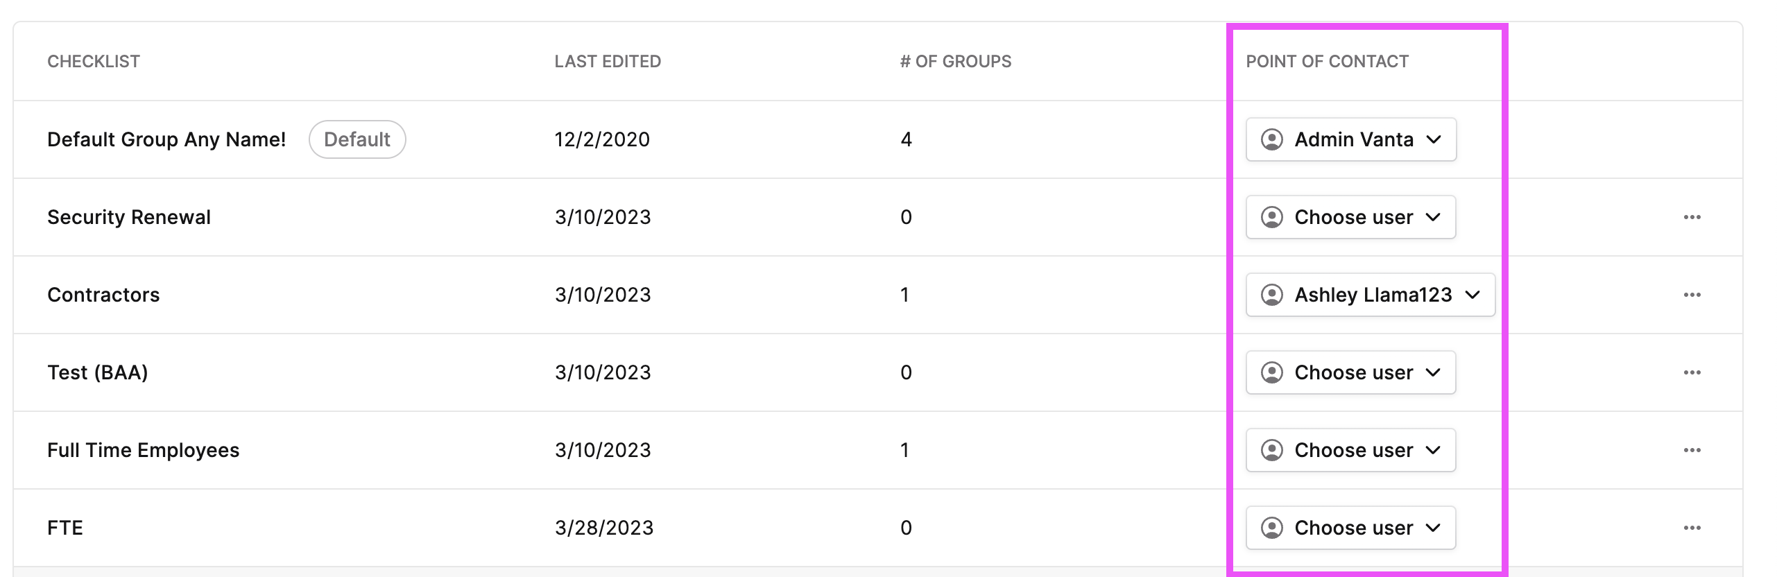Open more options for Test (BAA) row

[1692, 372]
